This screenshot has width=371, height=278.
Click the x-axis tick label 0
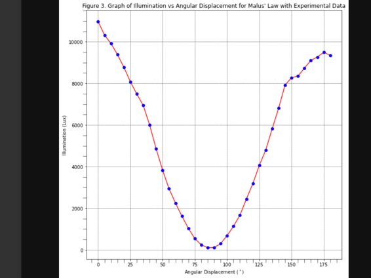coord(98,265)
